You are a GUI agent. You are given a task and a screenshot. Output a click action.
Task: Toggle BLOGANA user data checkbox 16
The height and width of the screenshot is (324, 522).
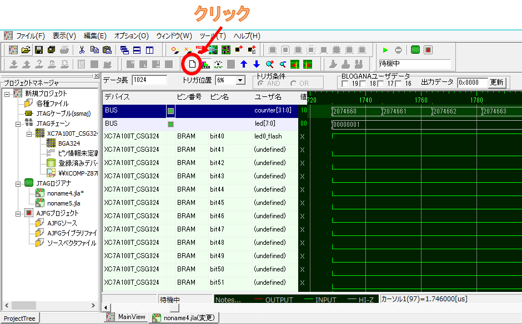pyautogui.click(x=399, y=84)
